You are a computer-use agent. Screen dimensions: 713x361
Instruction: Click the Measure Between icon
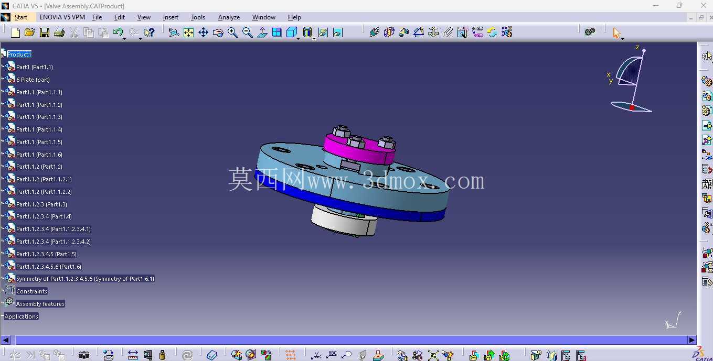click(x=133, y=355)
